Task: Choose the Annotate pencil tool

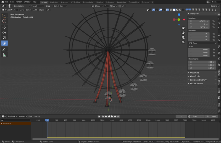Action: (4, 49)
